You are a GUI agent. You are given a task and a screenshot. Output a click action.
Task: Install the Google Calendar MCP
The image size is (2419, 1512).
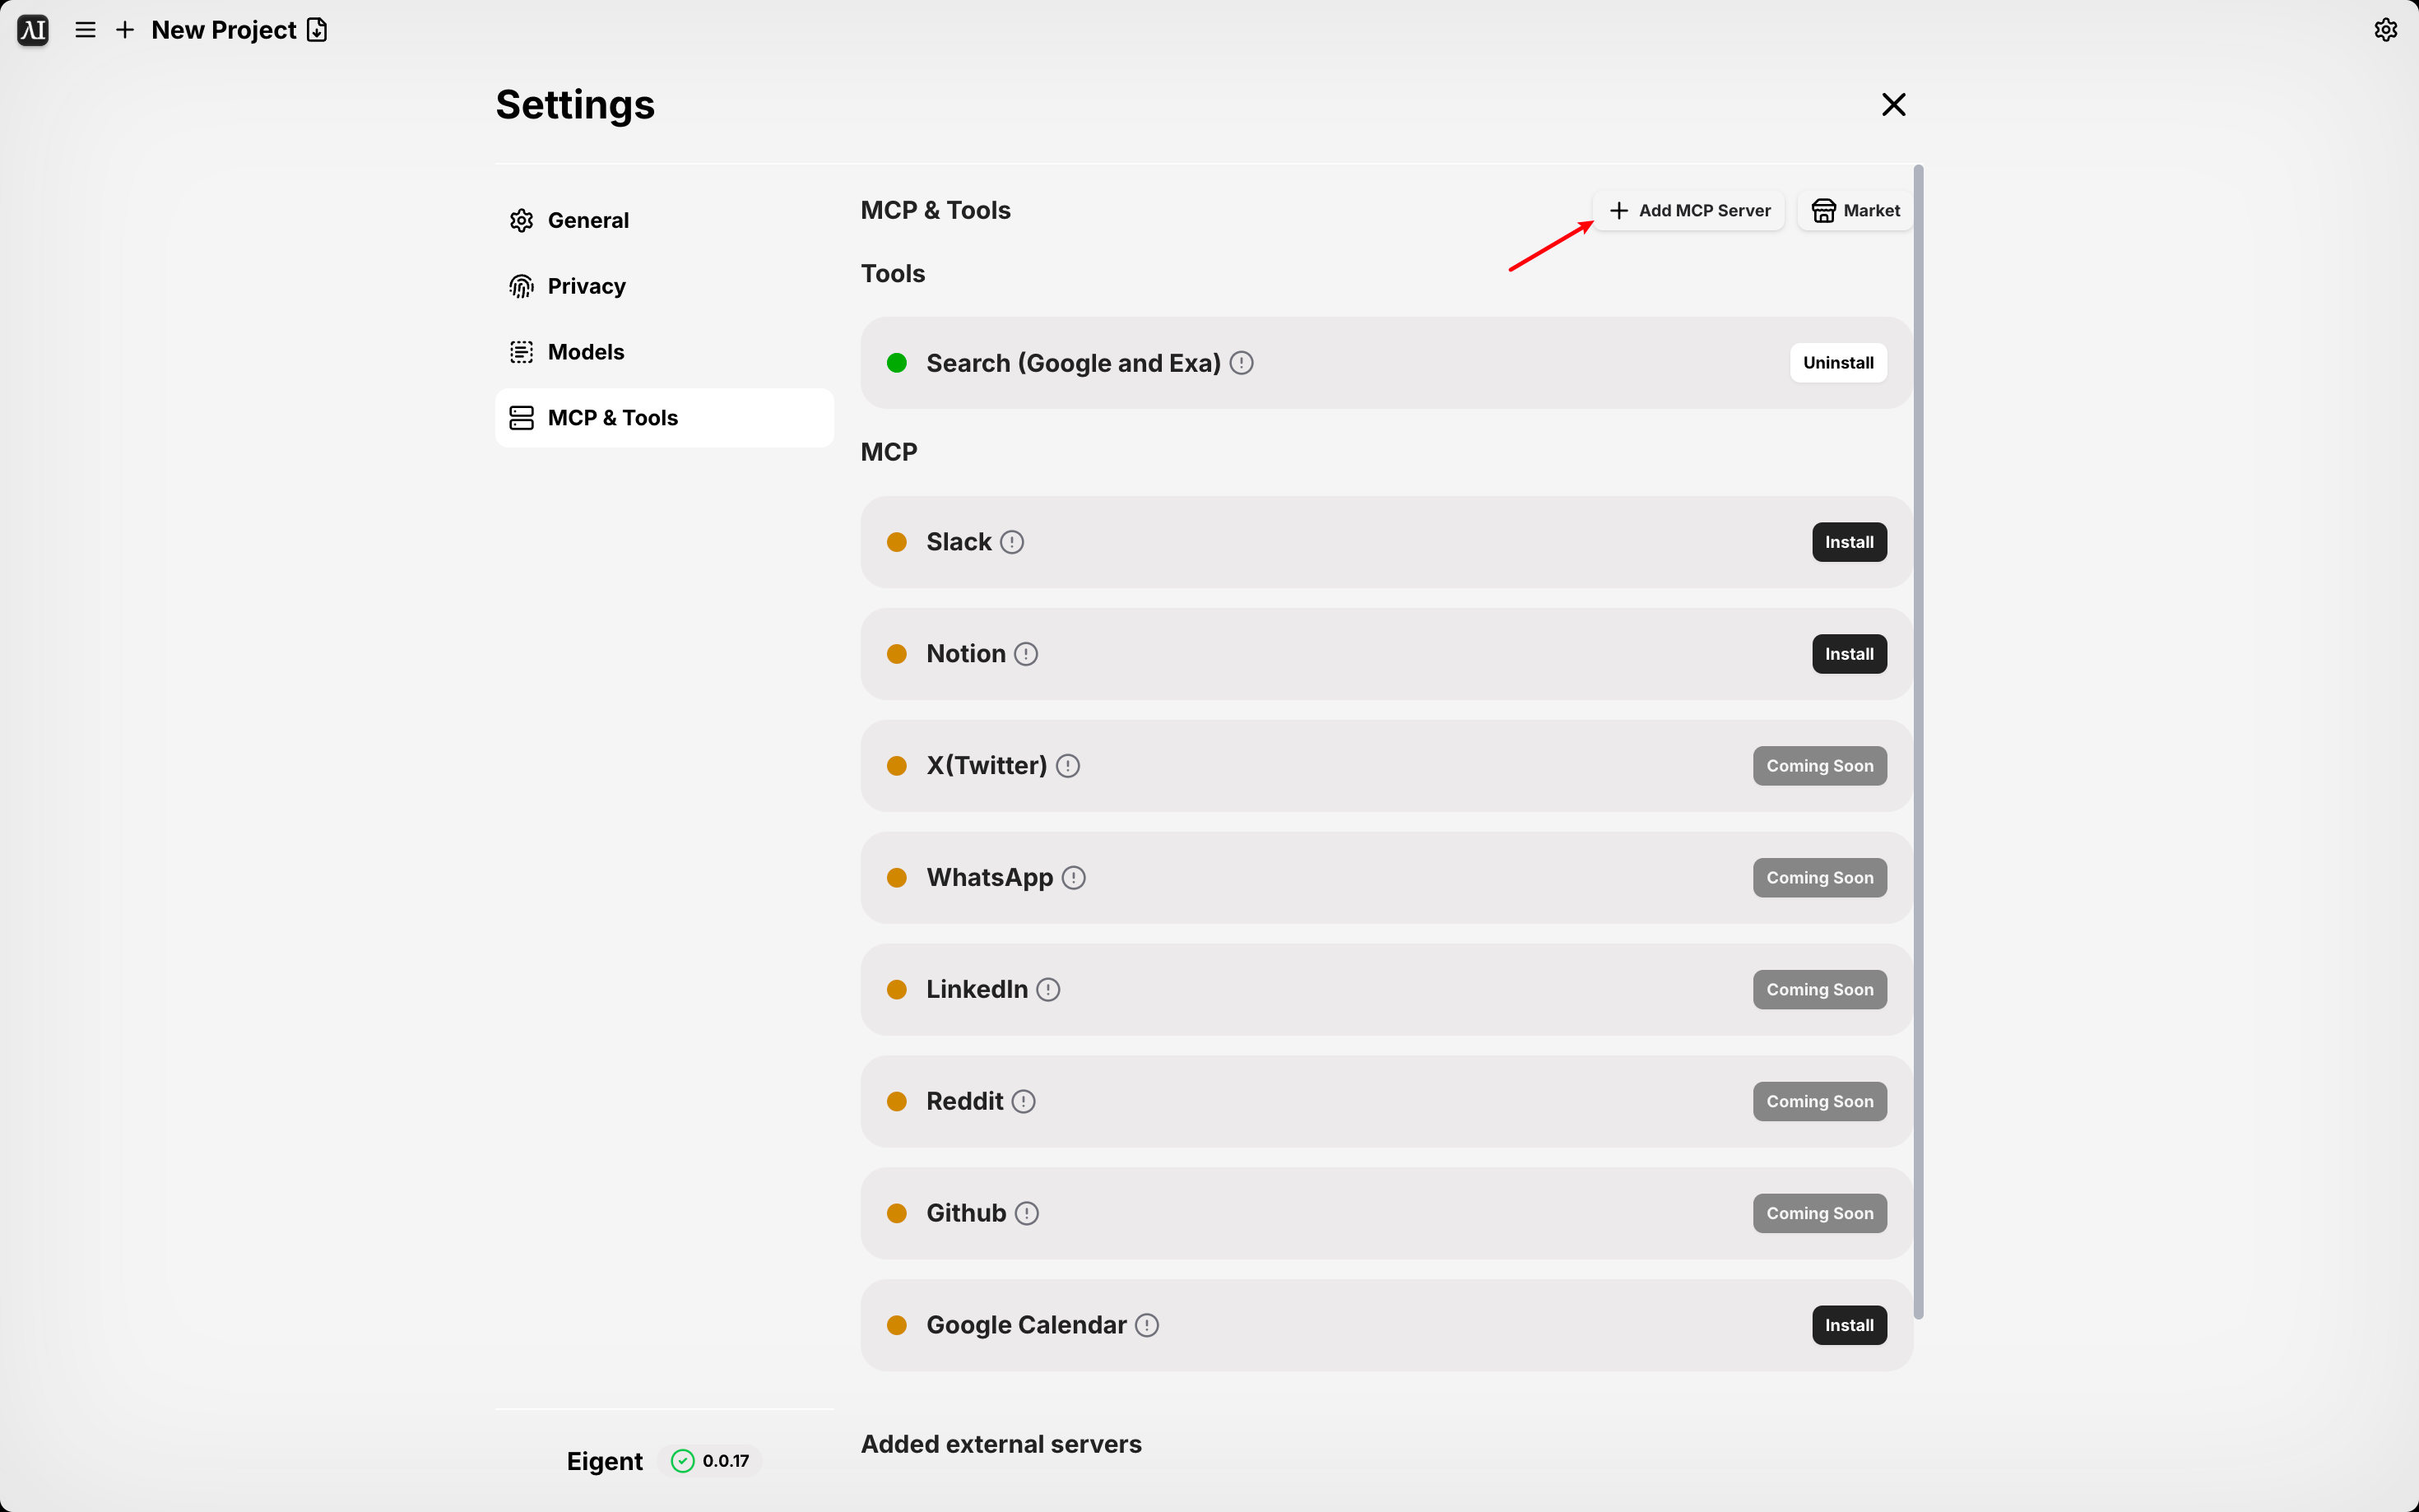pyautogui.click(x=1849, y=1325)
